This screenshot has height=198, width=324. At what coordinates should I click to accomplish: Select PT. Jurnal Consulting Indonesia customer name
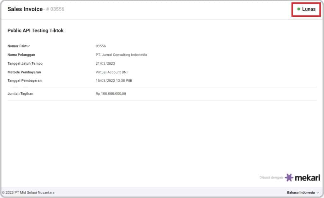click(121, 55)
